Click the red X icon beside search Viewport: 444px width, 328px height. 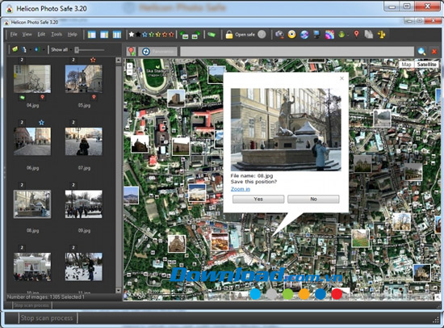[x=434, y=52]
